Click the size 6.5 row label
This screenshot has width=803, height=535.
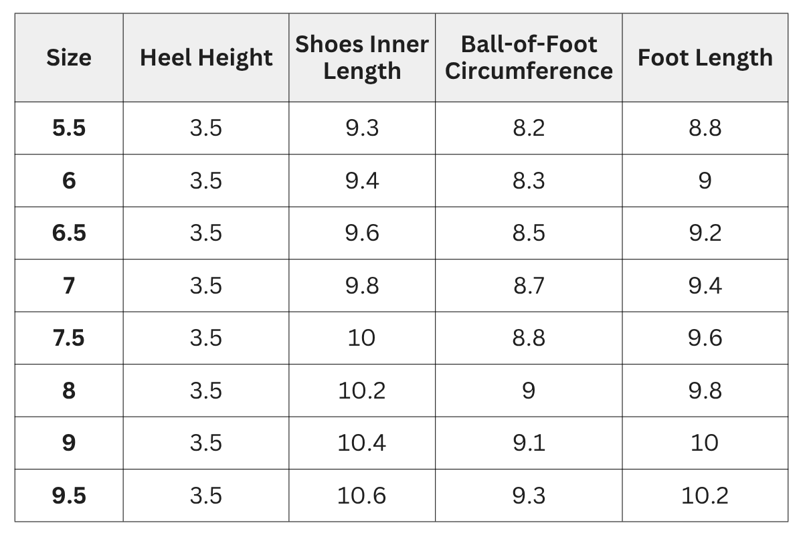(69, 233)
